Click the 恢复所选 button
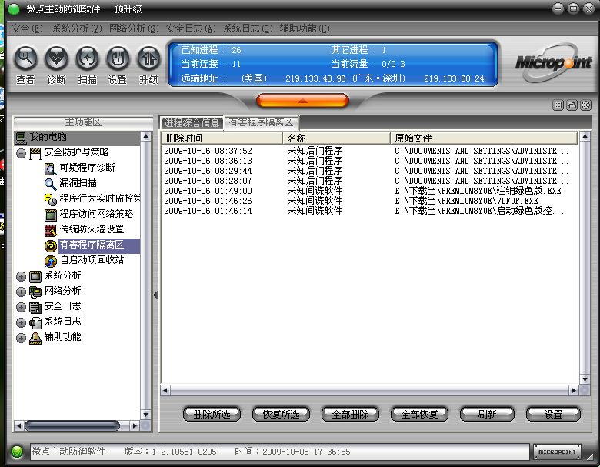600x467 pixels. [281, 414]
